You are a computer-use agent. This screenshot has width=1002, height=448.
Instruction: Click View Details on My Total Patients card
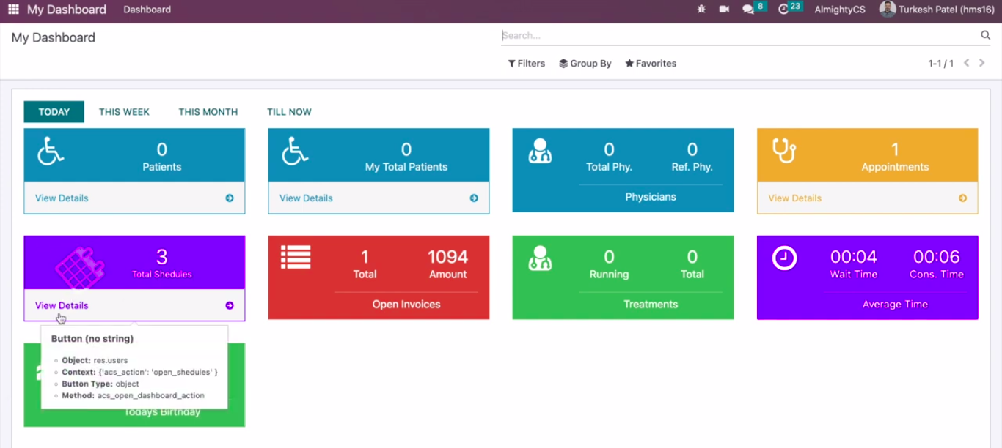306,198
